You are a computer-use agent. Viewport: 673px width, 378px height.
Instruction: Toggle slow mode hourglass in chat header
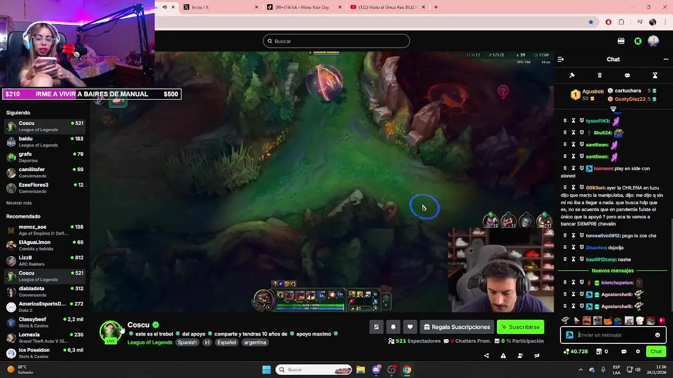coord(655,76)
